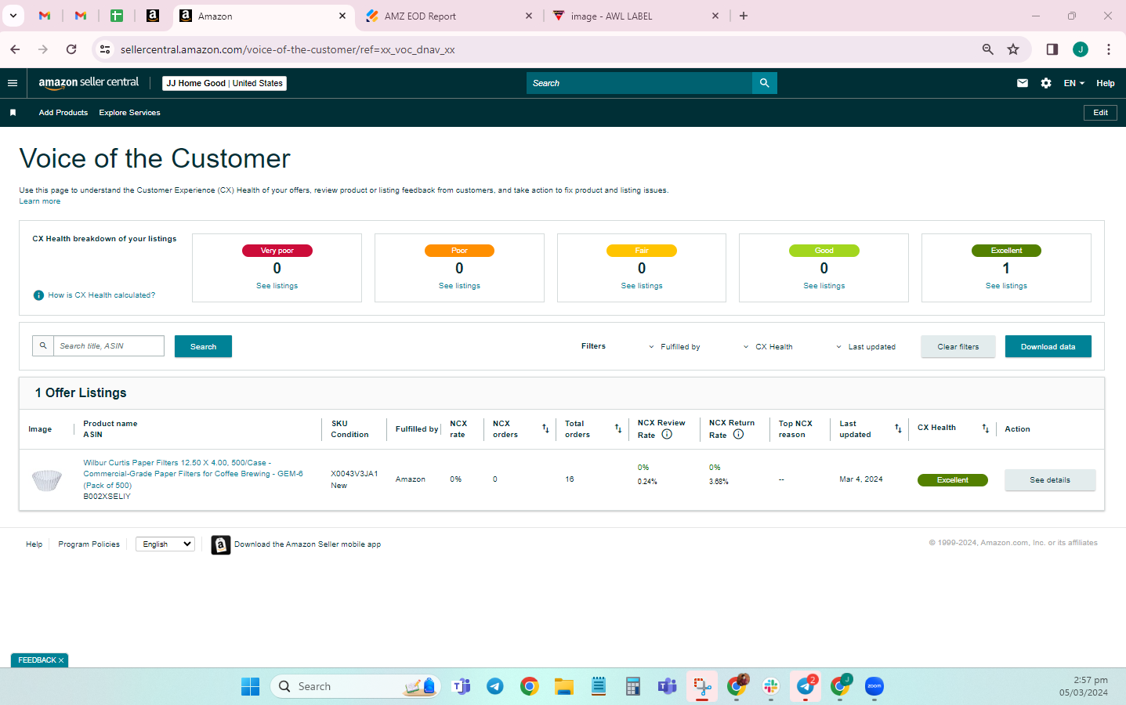Click the FEEDBACK tab close X
This screenshot has height=705, width=1126.
coord(61,660)
